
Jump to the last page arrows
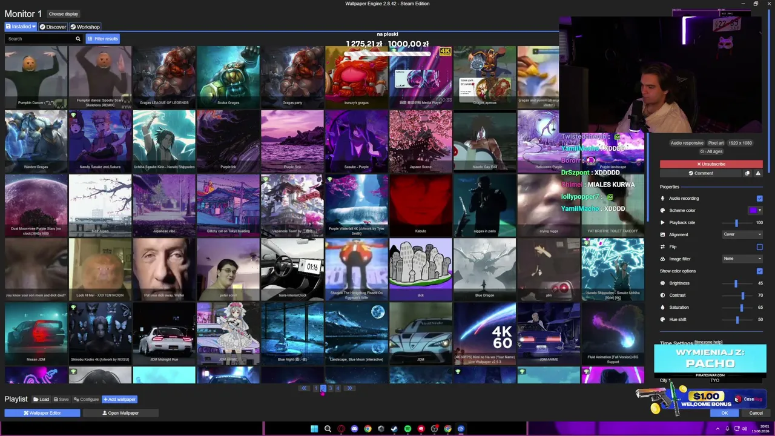pyautogui.click(x=349, y=388)
